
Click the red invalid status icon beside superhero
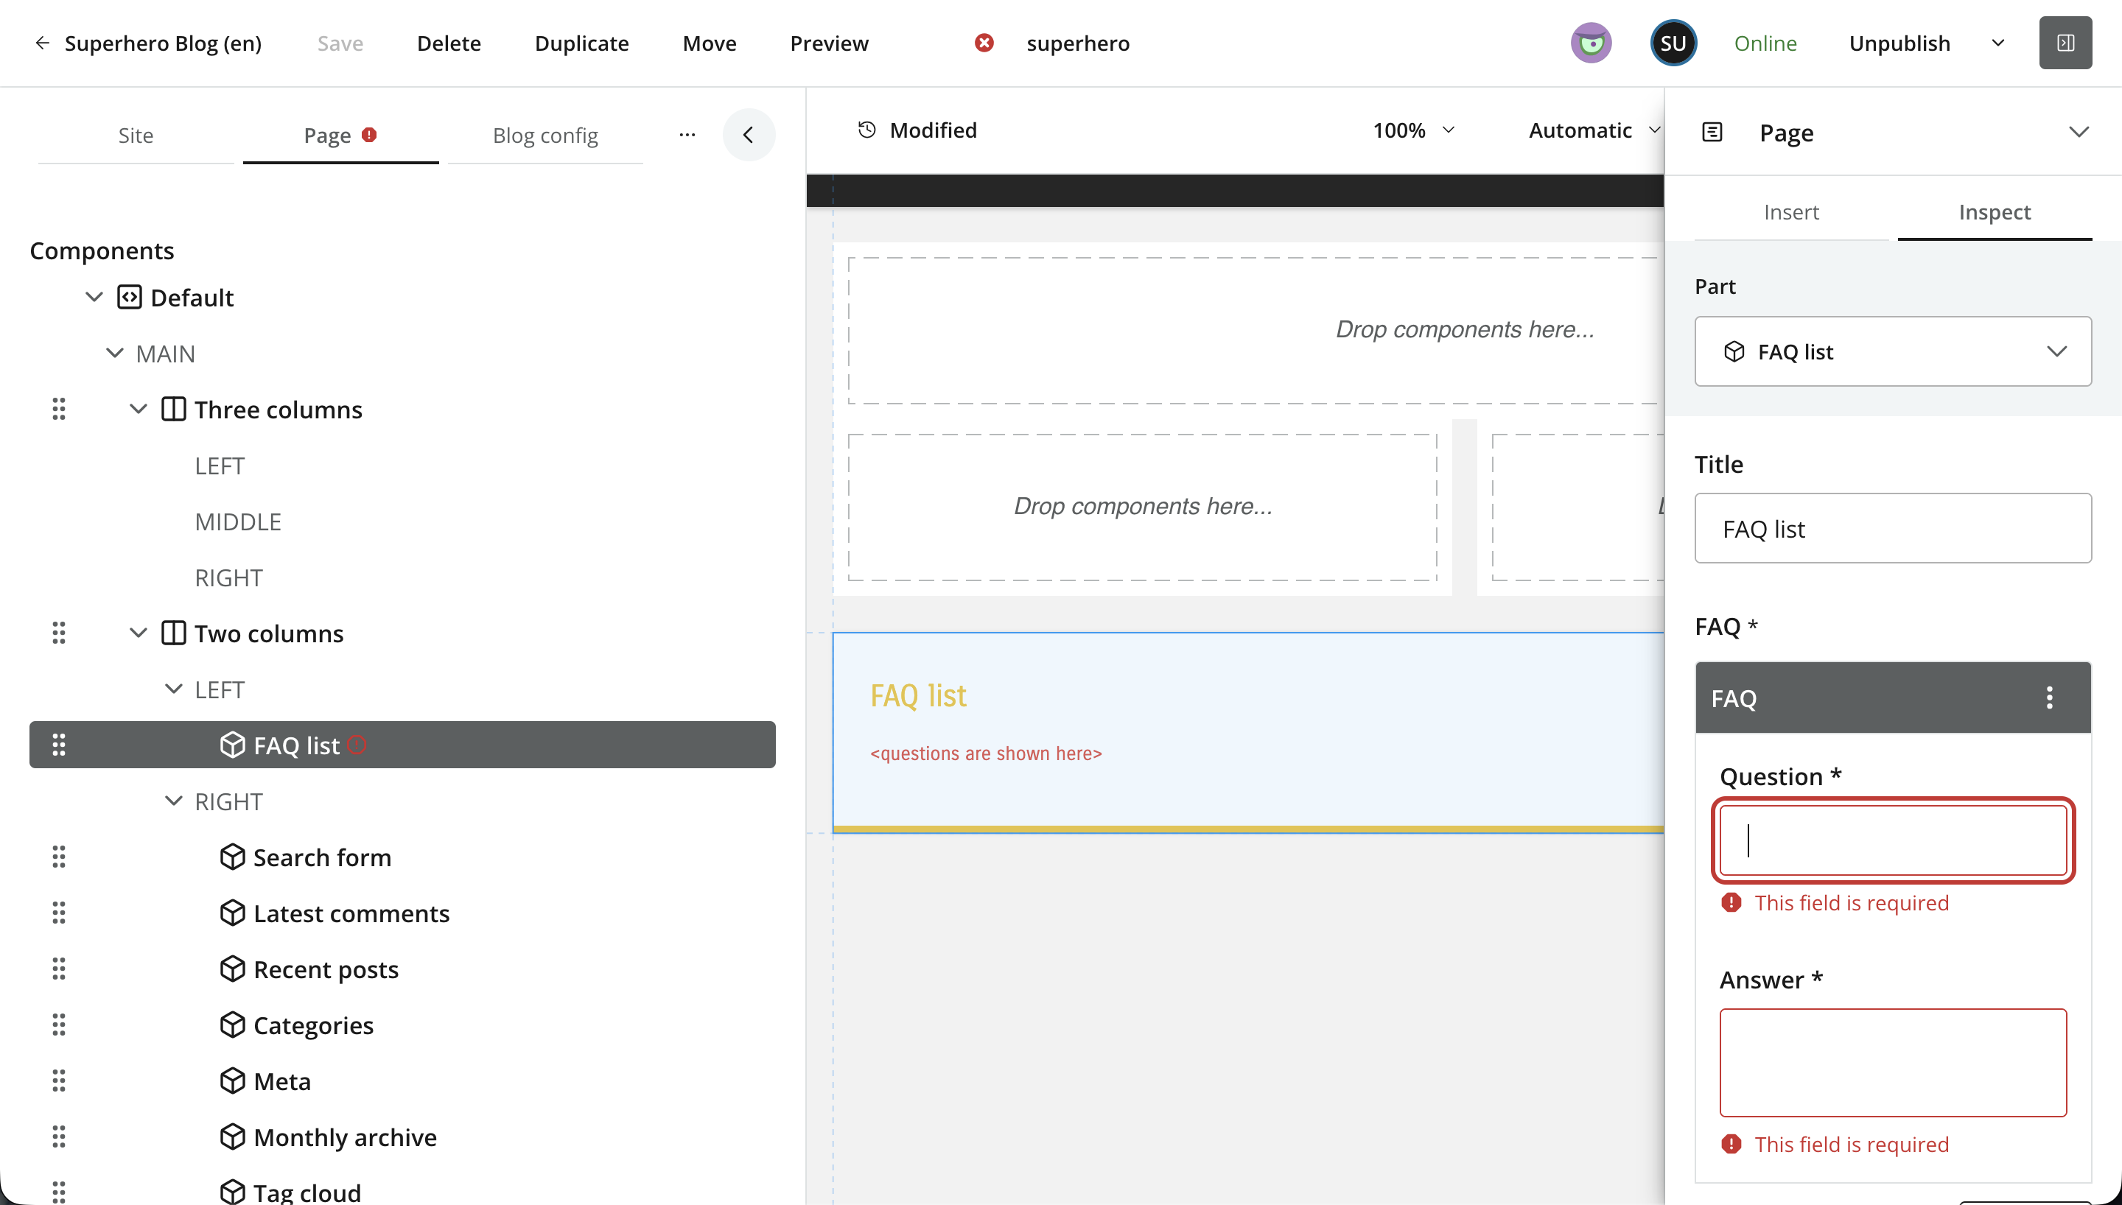[x=984, y=43]
